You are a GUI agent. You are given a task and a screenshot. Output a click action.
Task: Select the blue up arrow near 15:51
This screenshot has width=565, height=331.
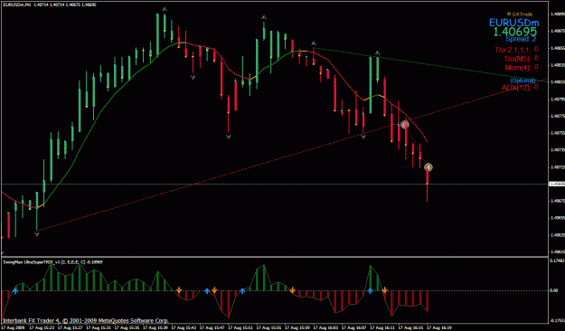click(242, 290)
